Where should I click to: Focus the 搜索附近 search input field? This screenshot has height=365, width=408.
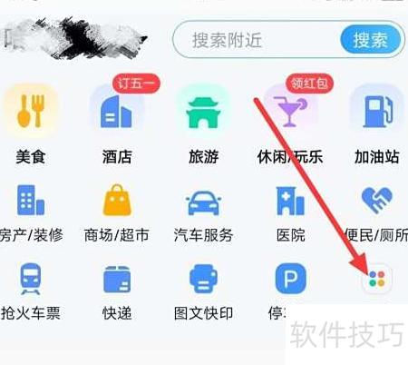tap(257, 40)
